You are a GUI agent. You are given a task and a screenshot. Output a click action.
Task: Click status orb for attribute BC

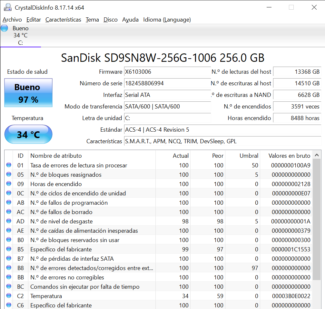coord(9,286)
